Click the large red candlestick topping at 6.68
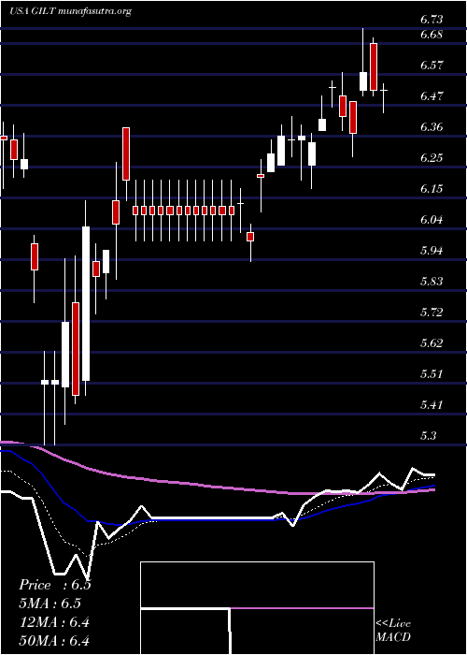 tap(374, 66)
